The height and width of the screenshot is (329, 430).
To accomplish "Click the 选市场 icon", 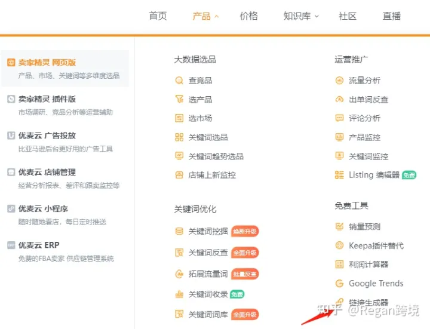I will 179,118.
